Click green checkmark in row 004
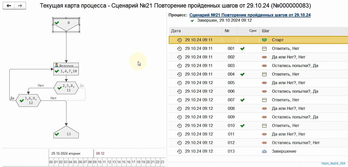Viewport: 348px width, 167px height. click(x=242, y=74)
